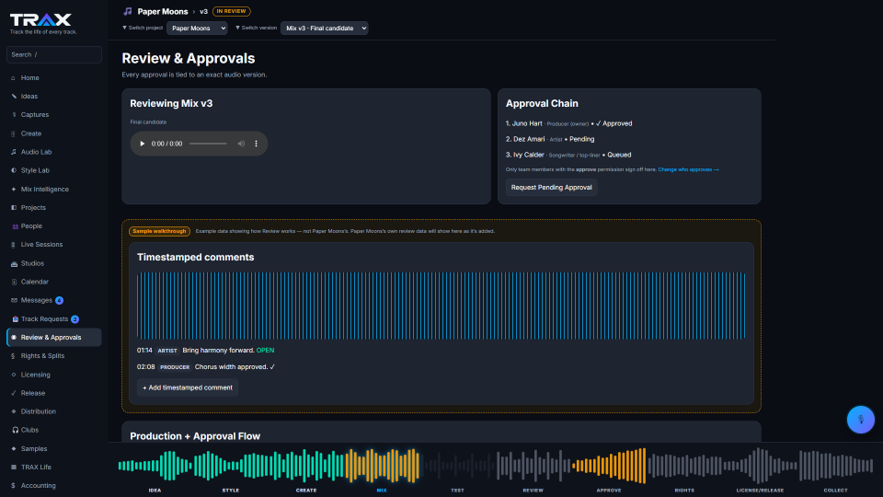Click Request Pending Approval
Screen dimensions: 883x497
(x=551, y=188)
